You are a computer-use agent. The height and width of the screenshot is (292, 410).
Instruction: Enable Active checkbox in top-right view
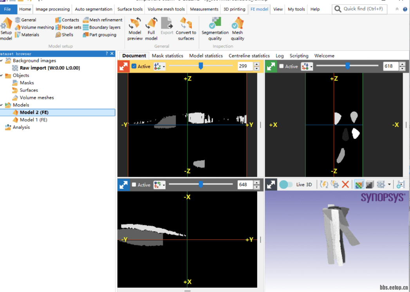(x=282, y=66)
